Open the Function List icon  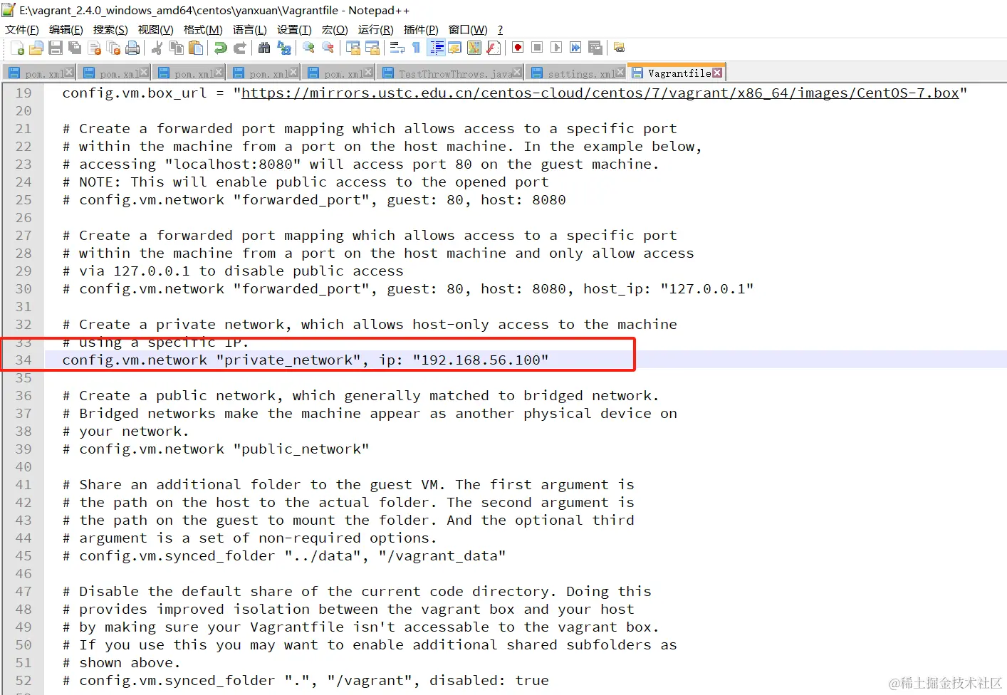[x=493, y=48]
